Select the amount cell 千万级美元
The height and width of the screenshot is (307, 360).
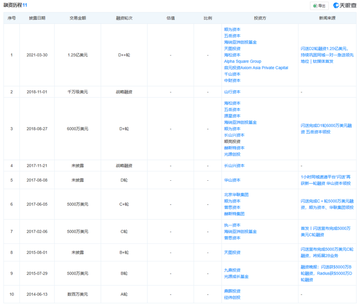point(78,92)
